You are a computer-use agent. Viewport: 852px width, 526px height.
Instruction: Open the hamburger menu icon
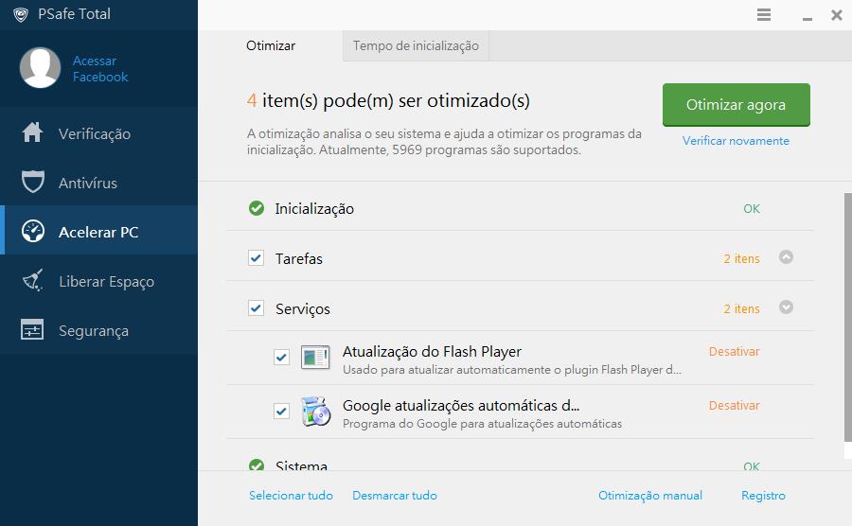764,14
